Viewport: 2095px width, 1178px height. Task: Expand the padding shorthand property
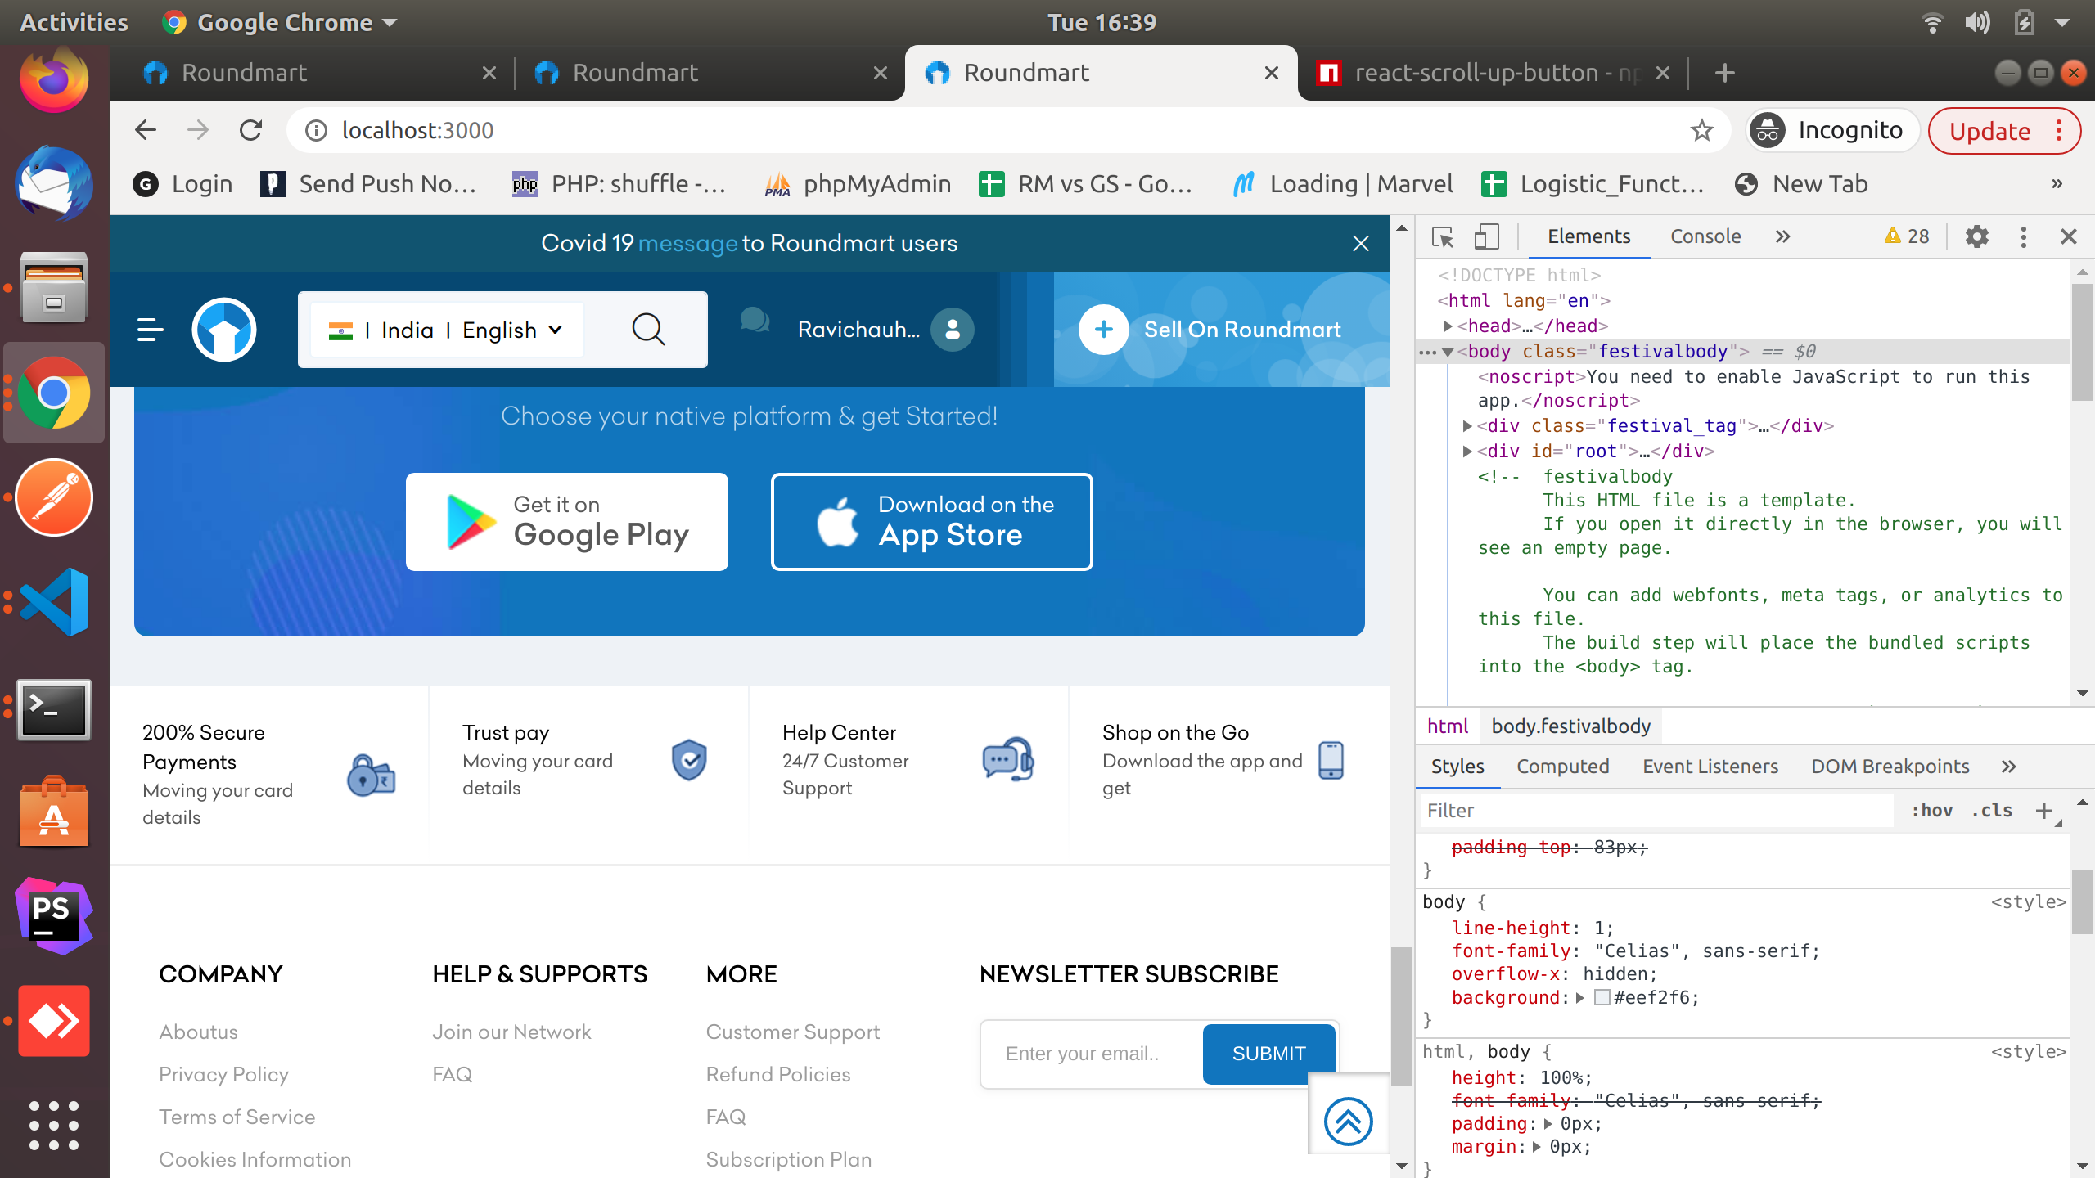1548,1124
